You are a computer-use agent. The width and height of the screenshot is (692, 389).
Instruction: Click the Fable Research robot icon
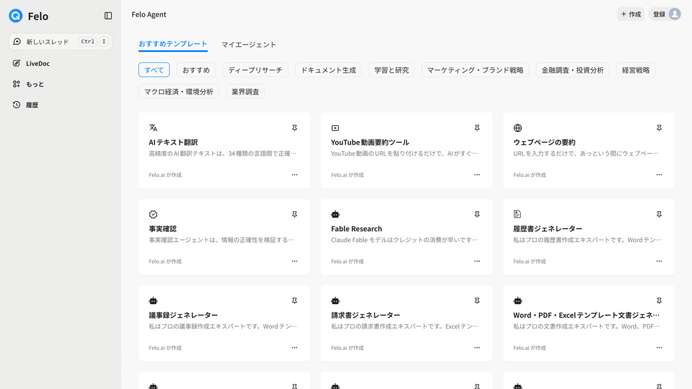point(335,214)
